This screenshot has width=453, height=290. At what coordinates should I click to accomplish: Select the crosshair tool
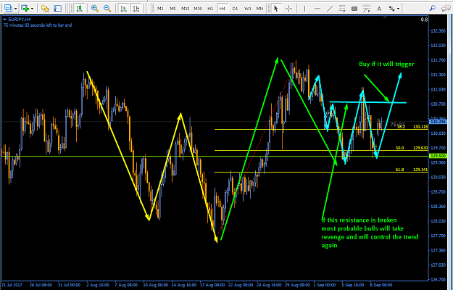(288, 9)
